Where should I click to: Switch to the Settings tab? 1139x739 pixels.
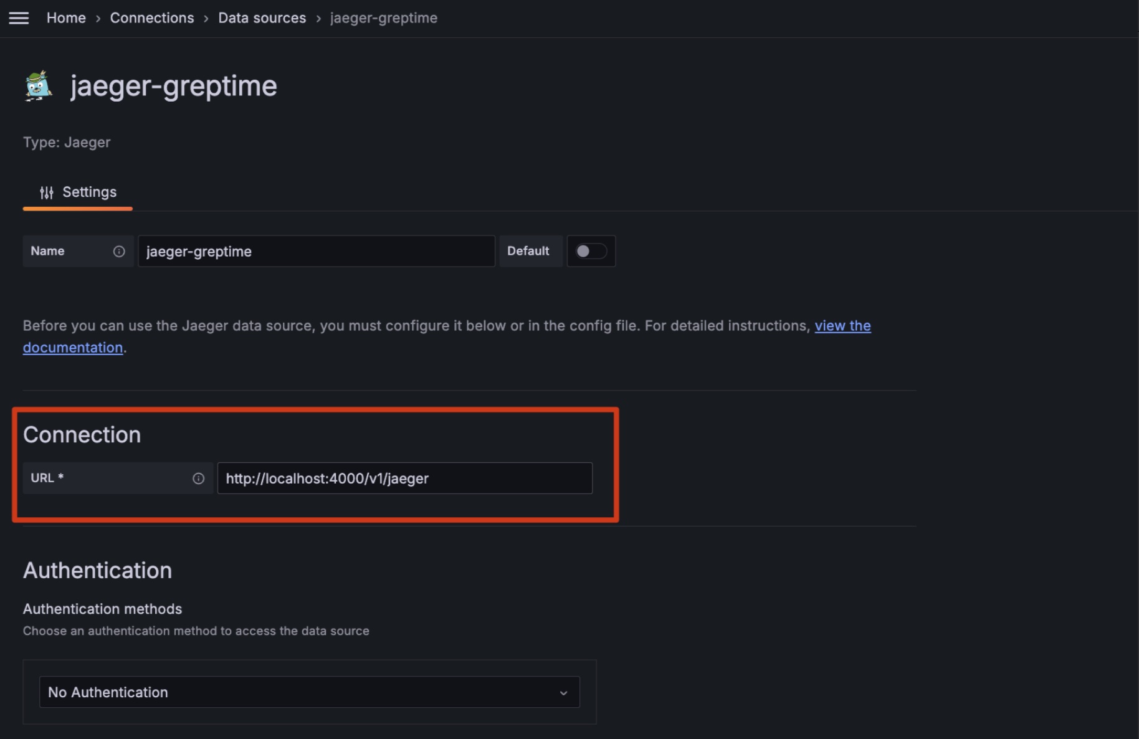(78, 193)
